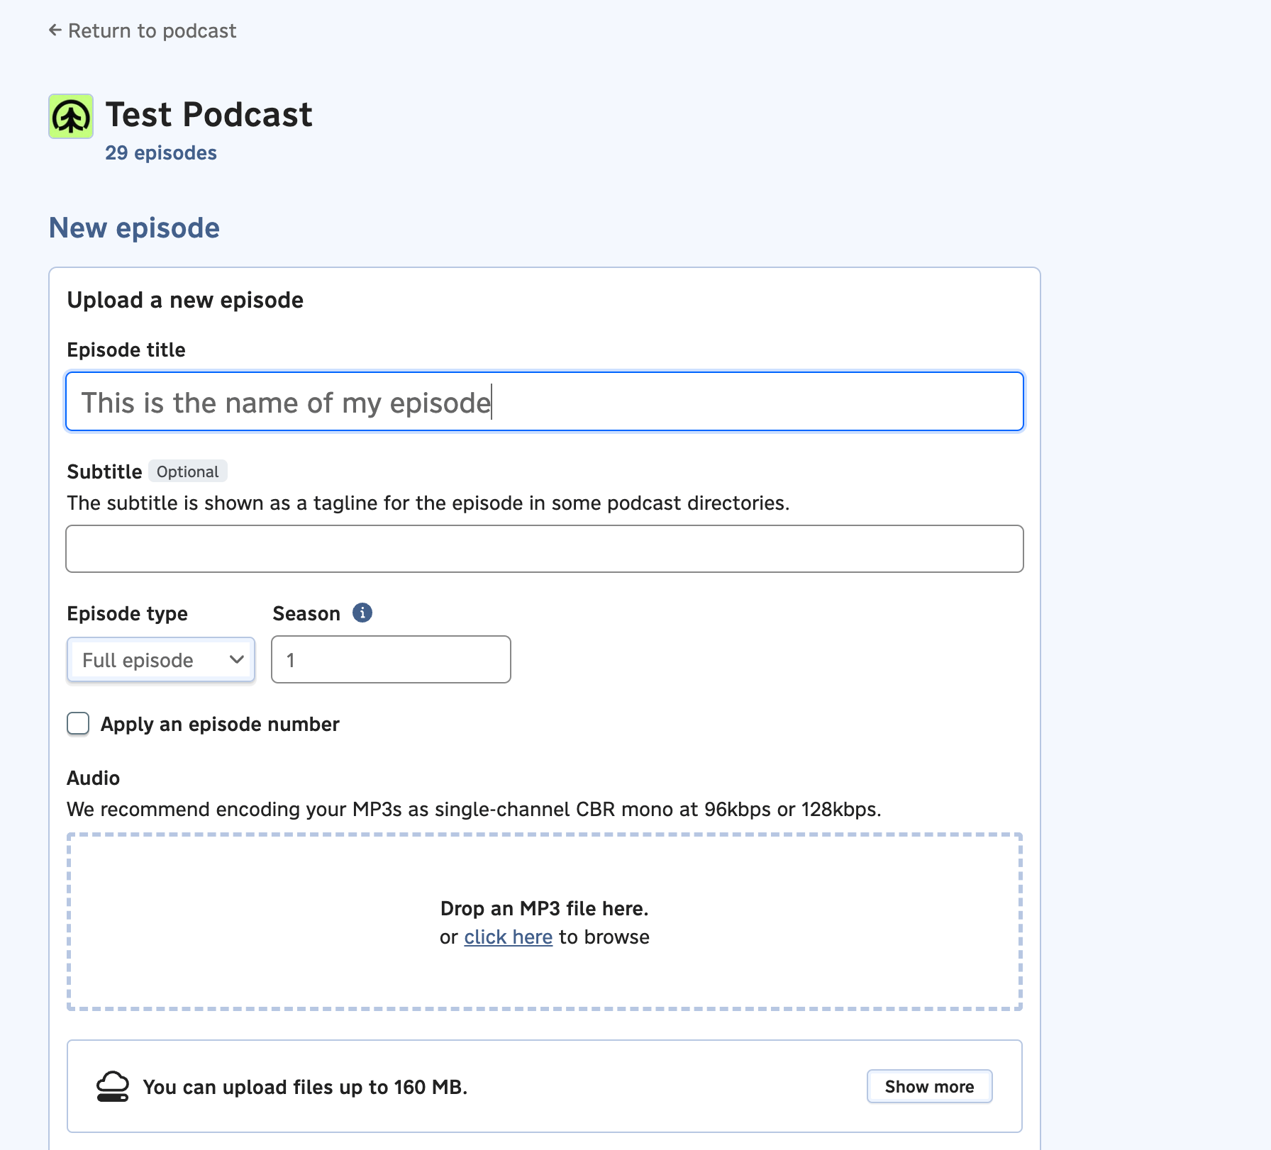
Task: Click the chevron on the Full episode selector
Action: pos(237,659)
